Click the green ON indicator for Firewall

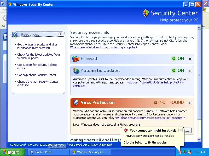pyautogui.click(x=174, y=58)
